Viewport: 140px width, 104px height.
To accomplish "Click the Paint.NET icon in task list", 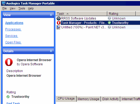I will (x=58, y=27).
